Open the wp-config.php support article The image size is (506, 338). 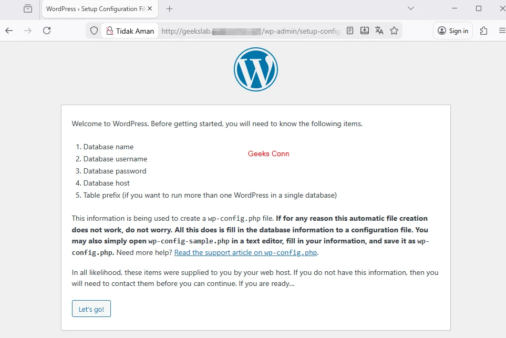click(x=245, y=252)
